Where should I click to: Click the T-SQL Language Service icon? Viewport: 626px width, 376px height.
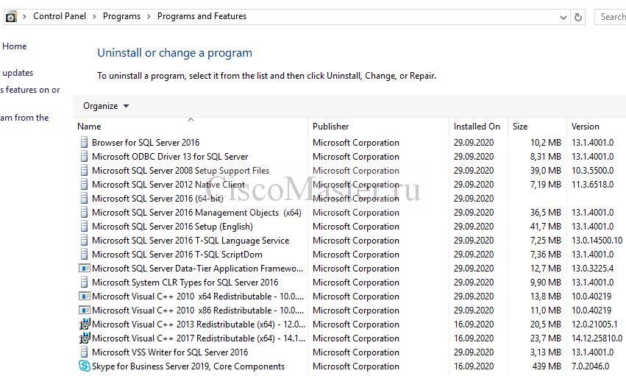(x=84, y=241)
